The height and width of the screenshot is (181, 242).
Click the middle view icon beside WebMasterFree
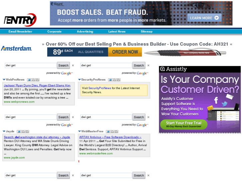pos(112,132)
